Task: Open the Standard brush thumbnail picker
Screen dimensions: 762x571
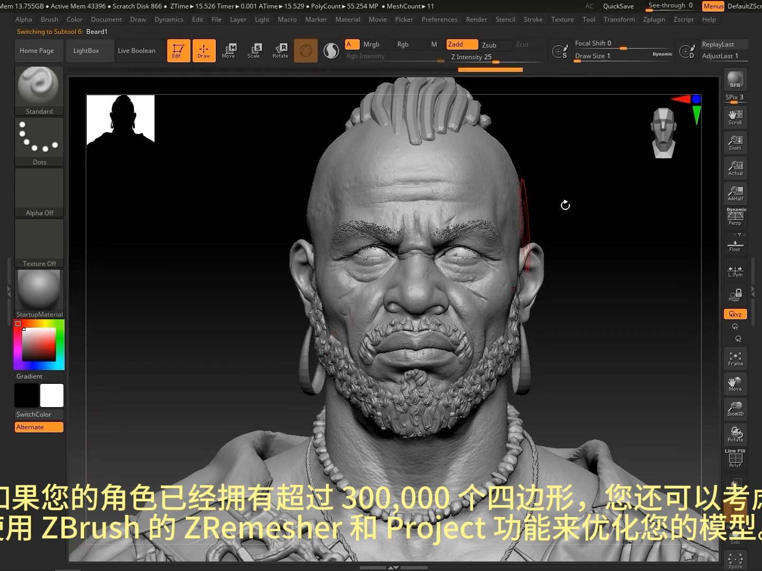Action: coord(39,90)
